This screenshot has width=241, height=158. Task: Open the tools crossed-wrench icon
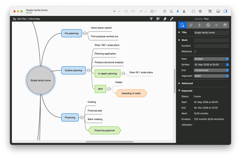pyautogui.click(x=210, y=11)
